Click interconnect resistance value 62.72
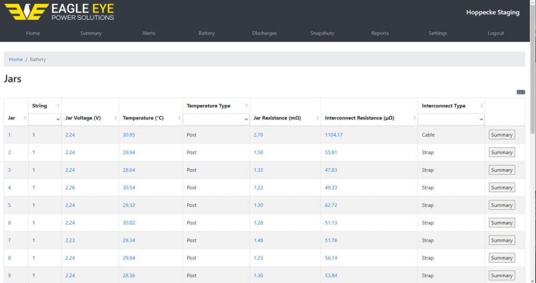 point(331,205)
